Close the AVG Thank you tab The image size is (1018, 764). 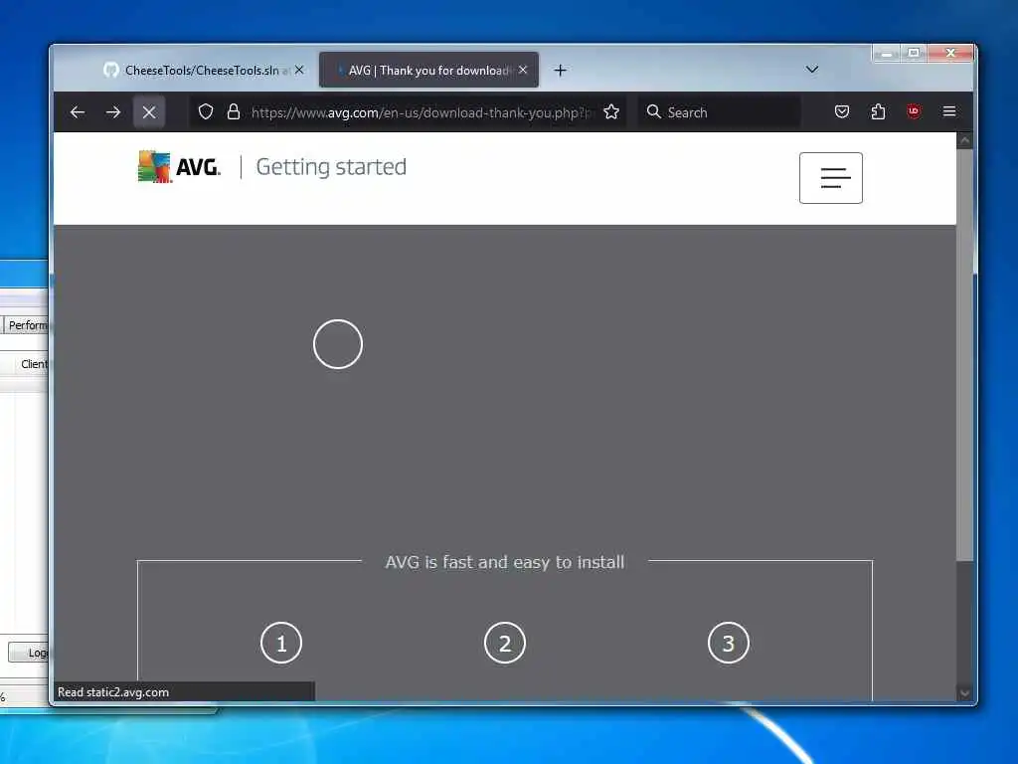point(523,70)
